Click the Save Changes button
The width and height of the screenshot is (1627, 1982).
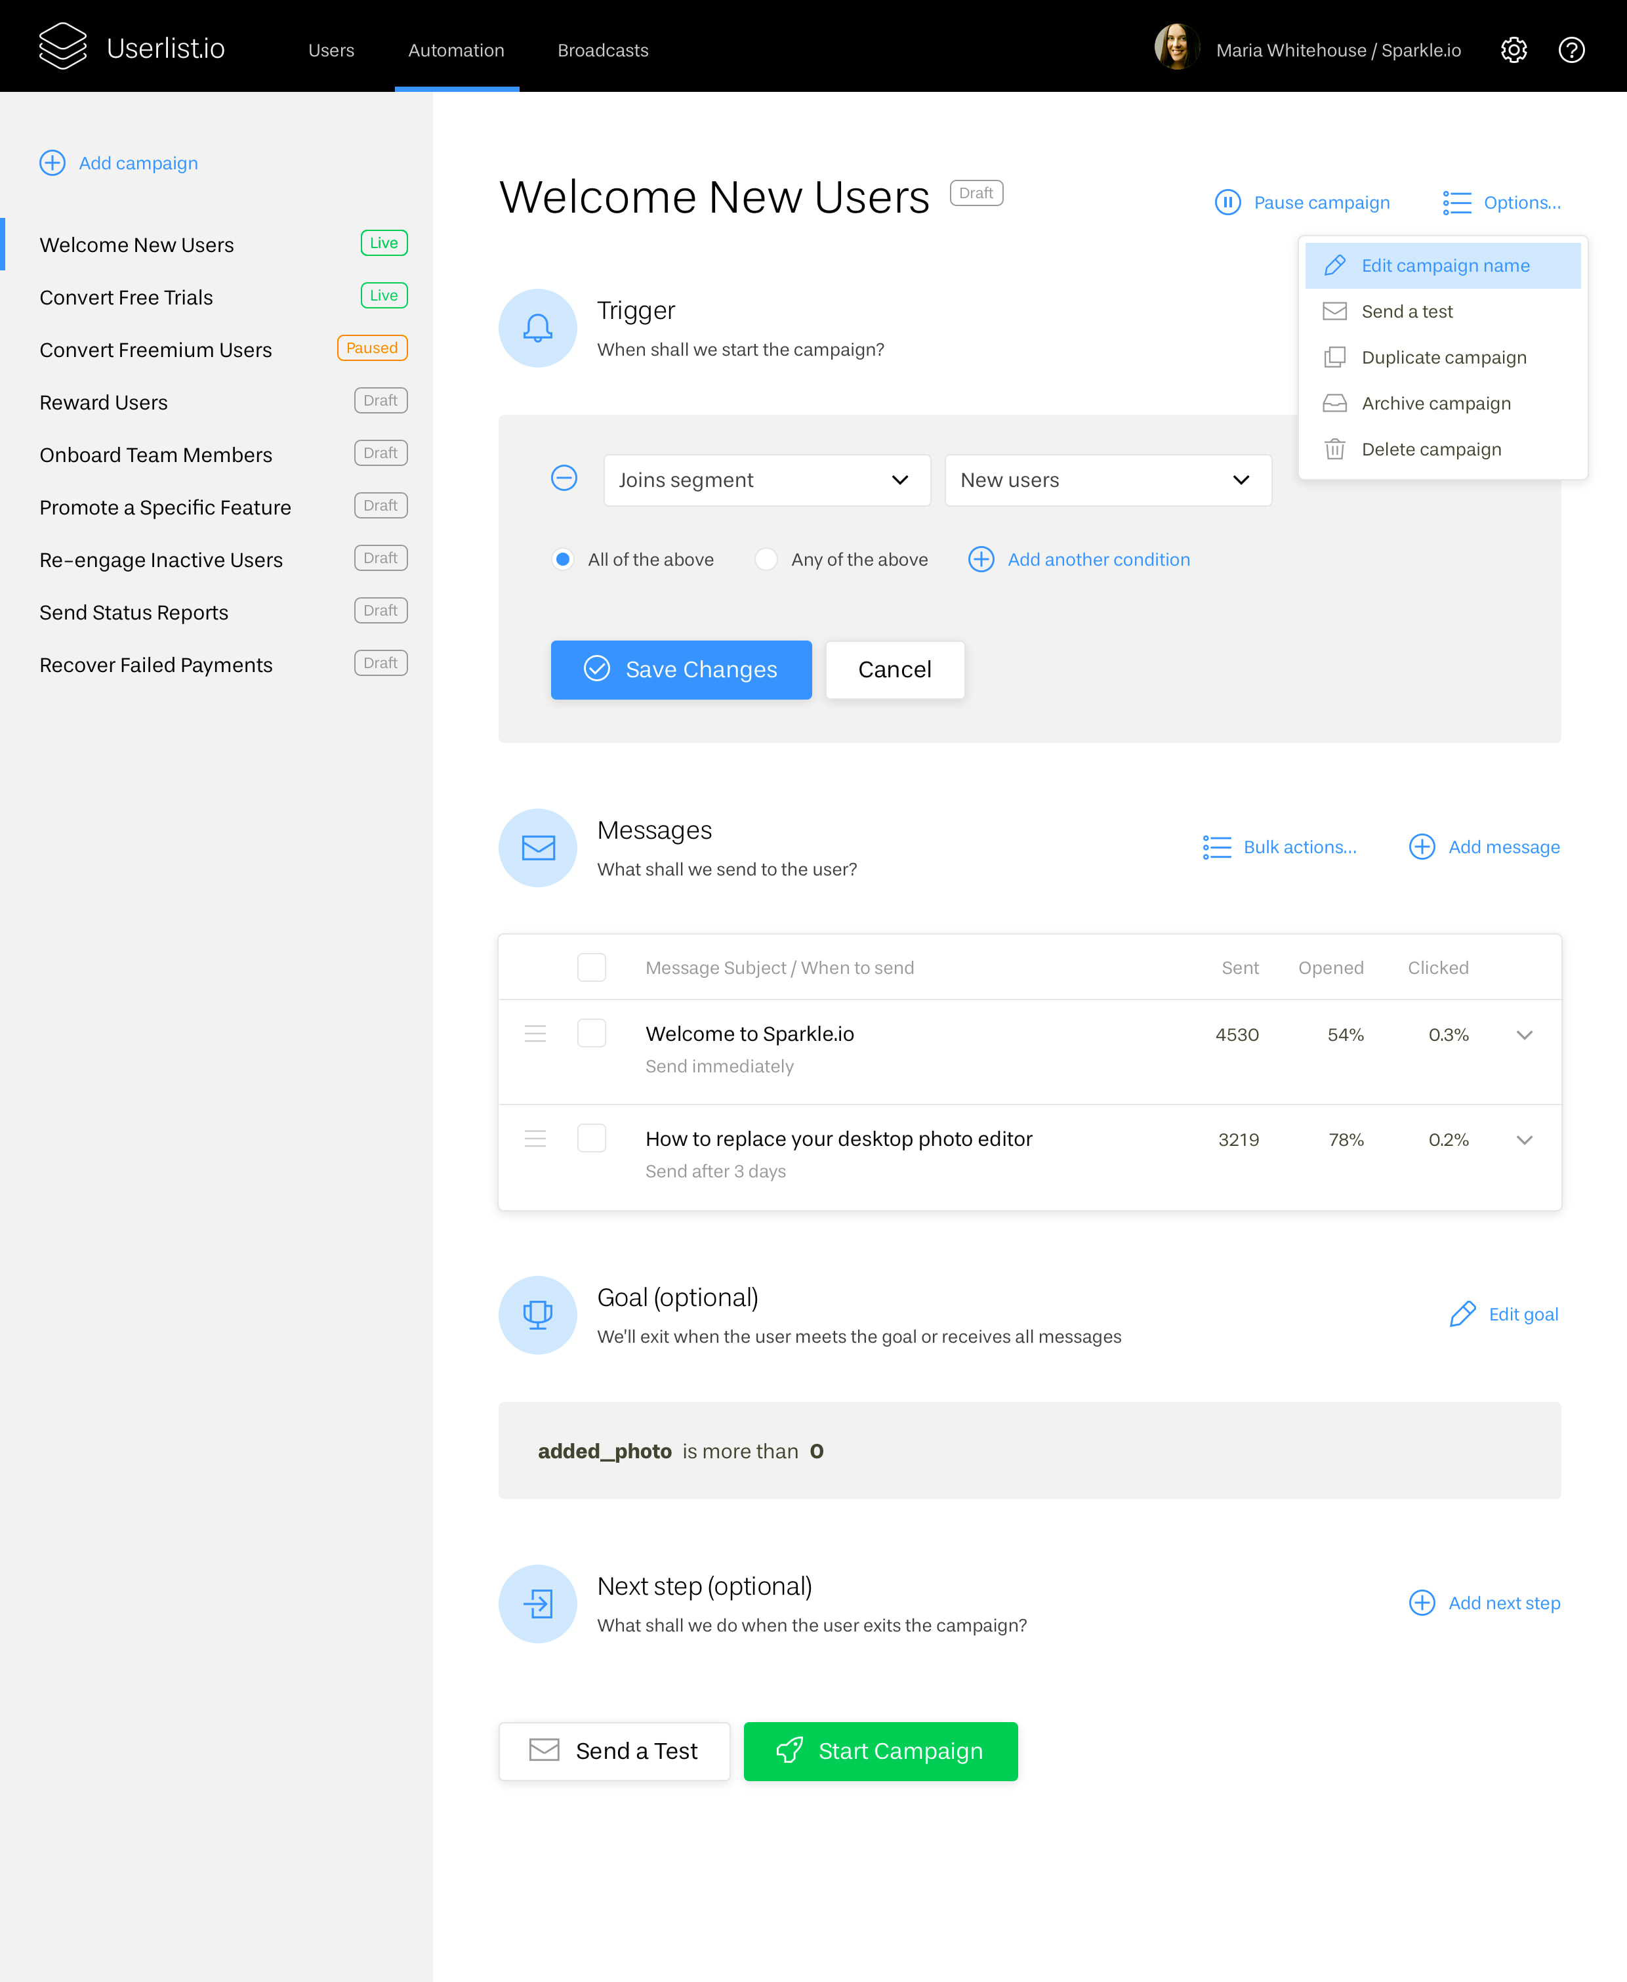coord(682,669)
